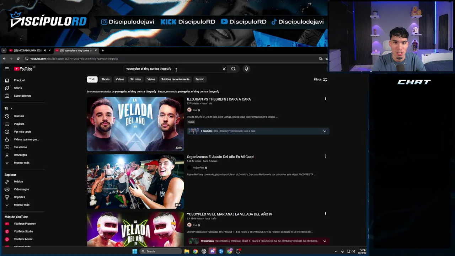Open Playlists in sidebar
This screenshot has width=455, height=256.
point(18,124)
